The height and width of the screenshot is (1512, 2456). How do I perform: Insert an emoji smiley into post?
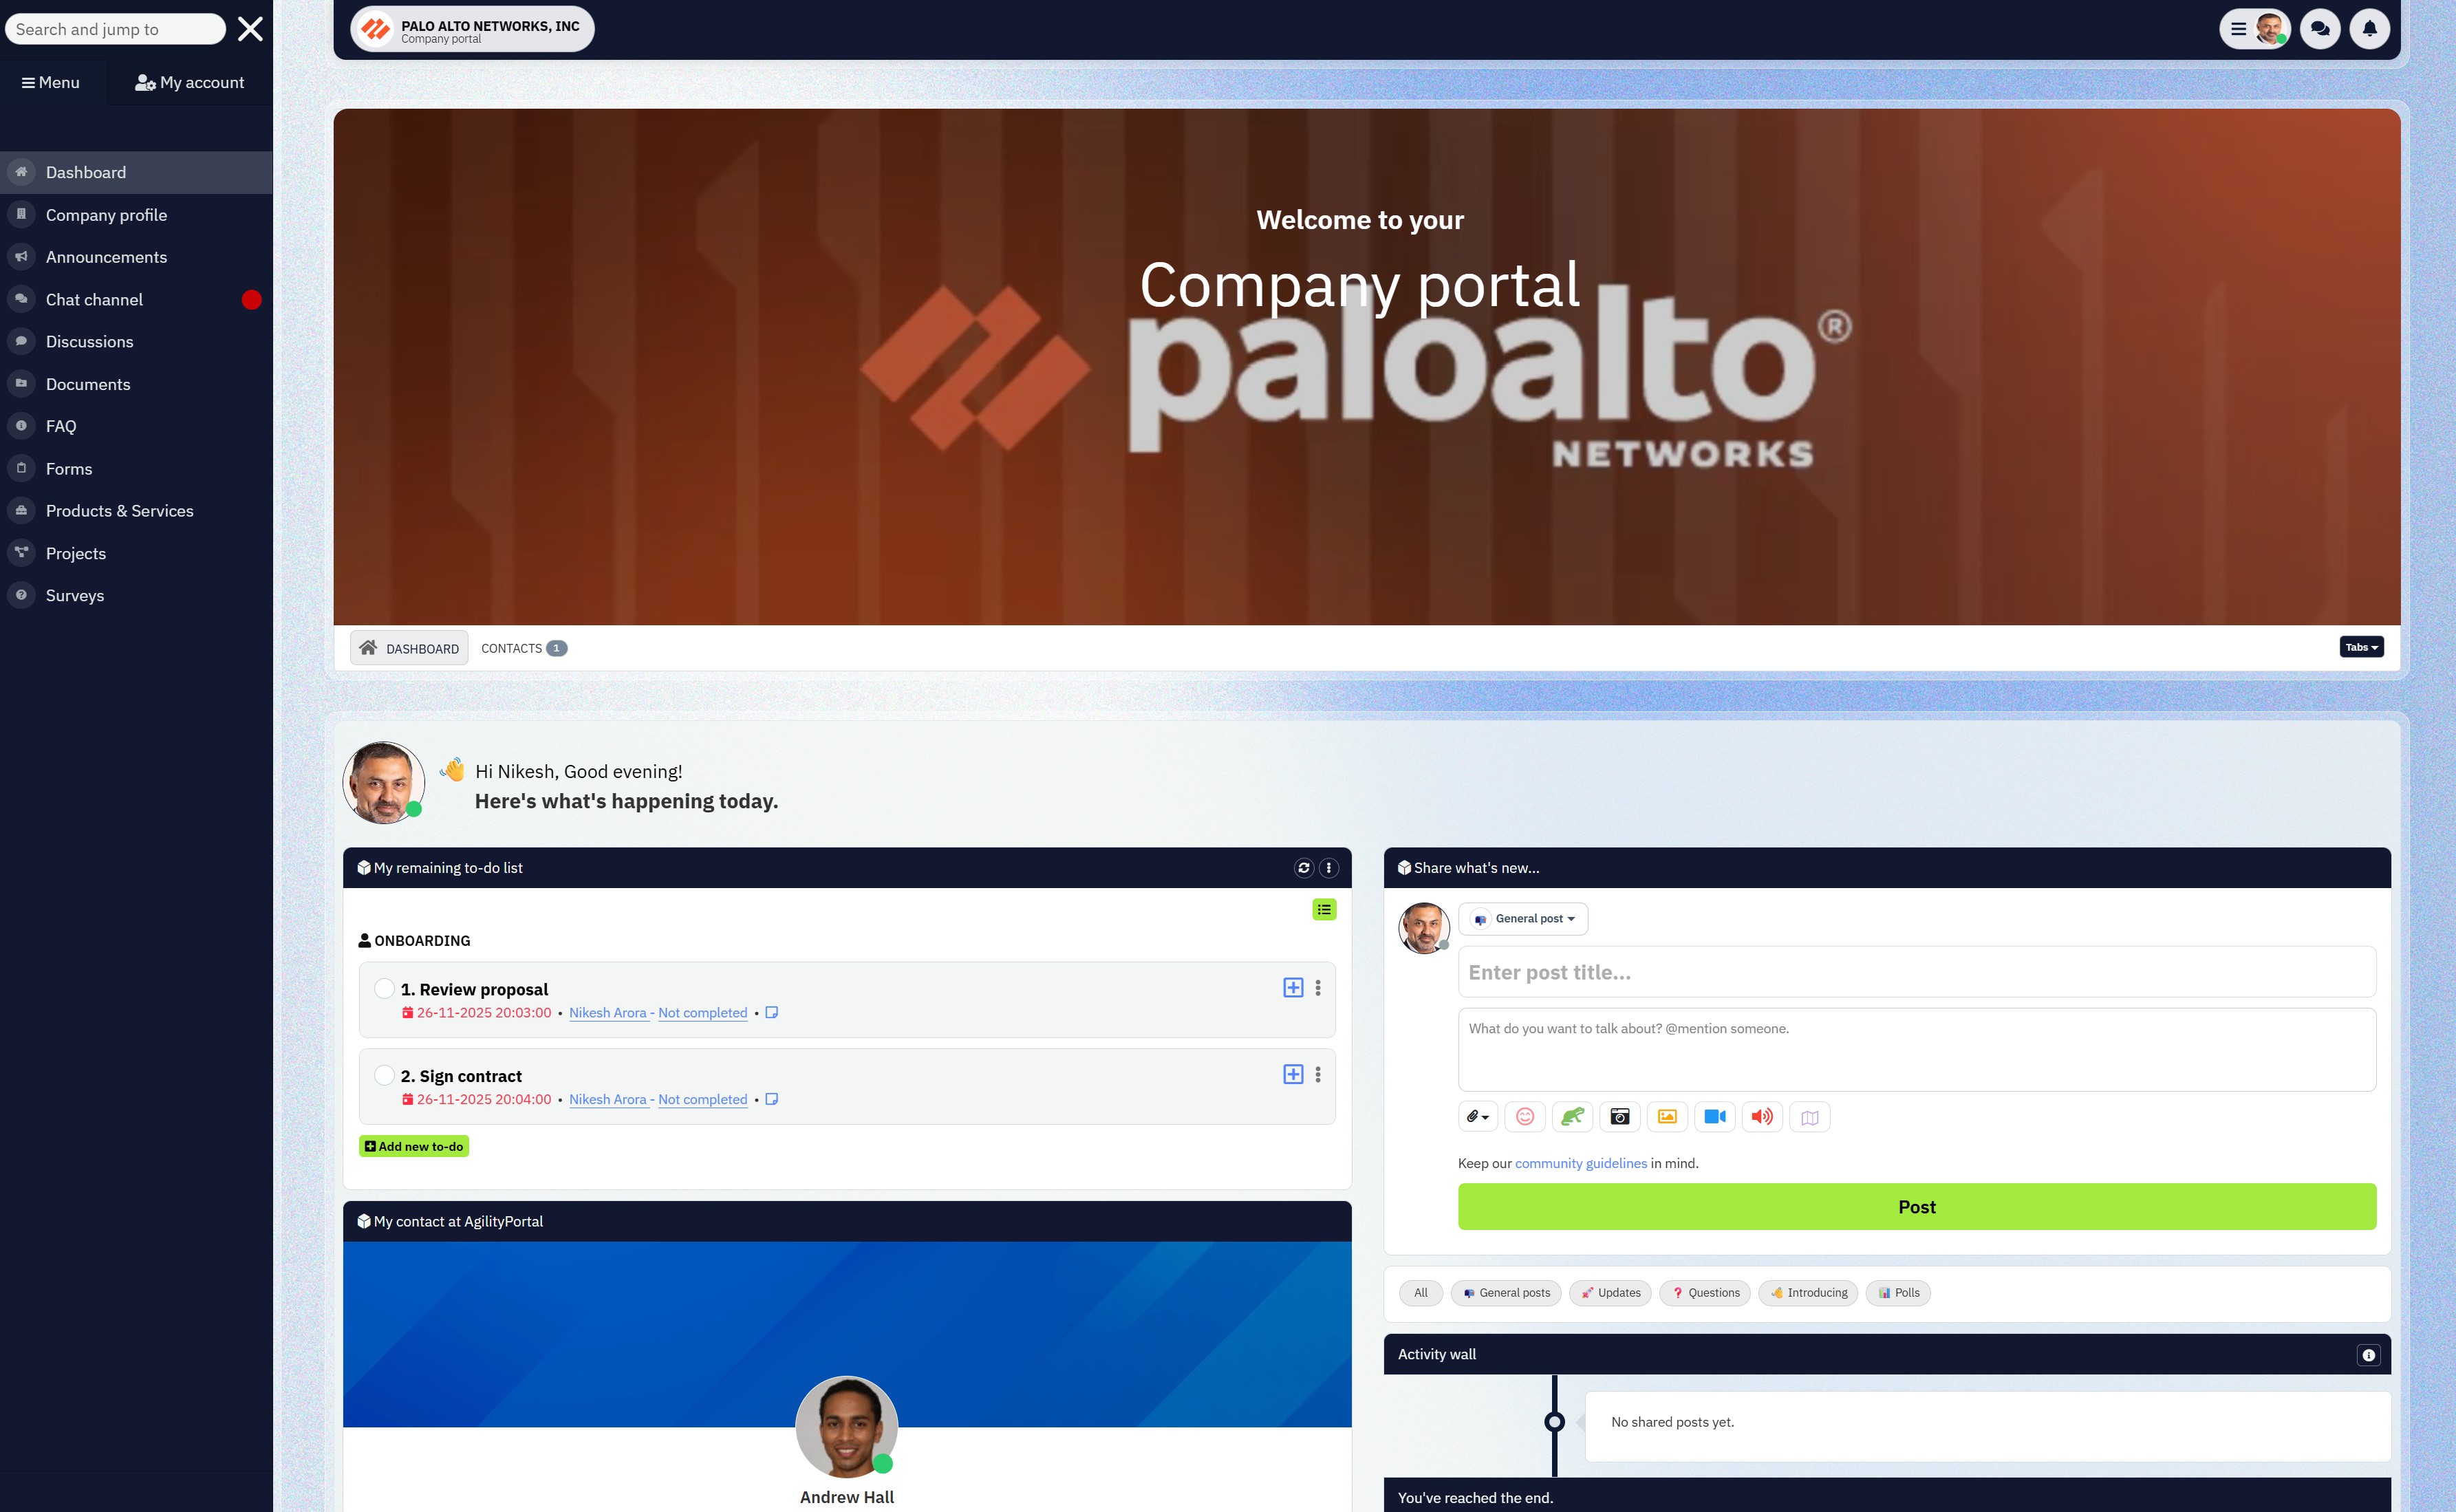click(1524, 1116)
